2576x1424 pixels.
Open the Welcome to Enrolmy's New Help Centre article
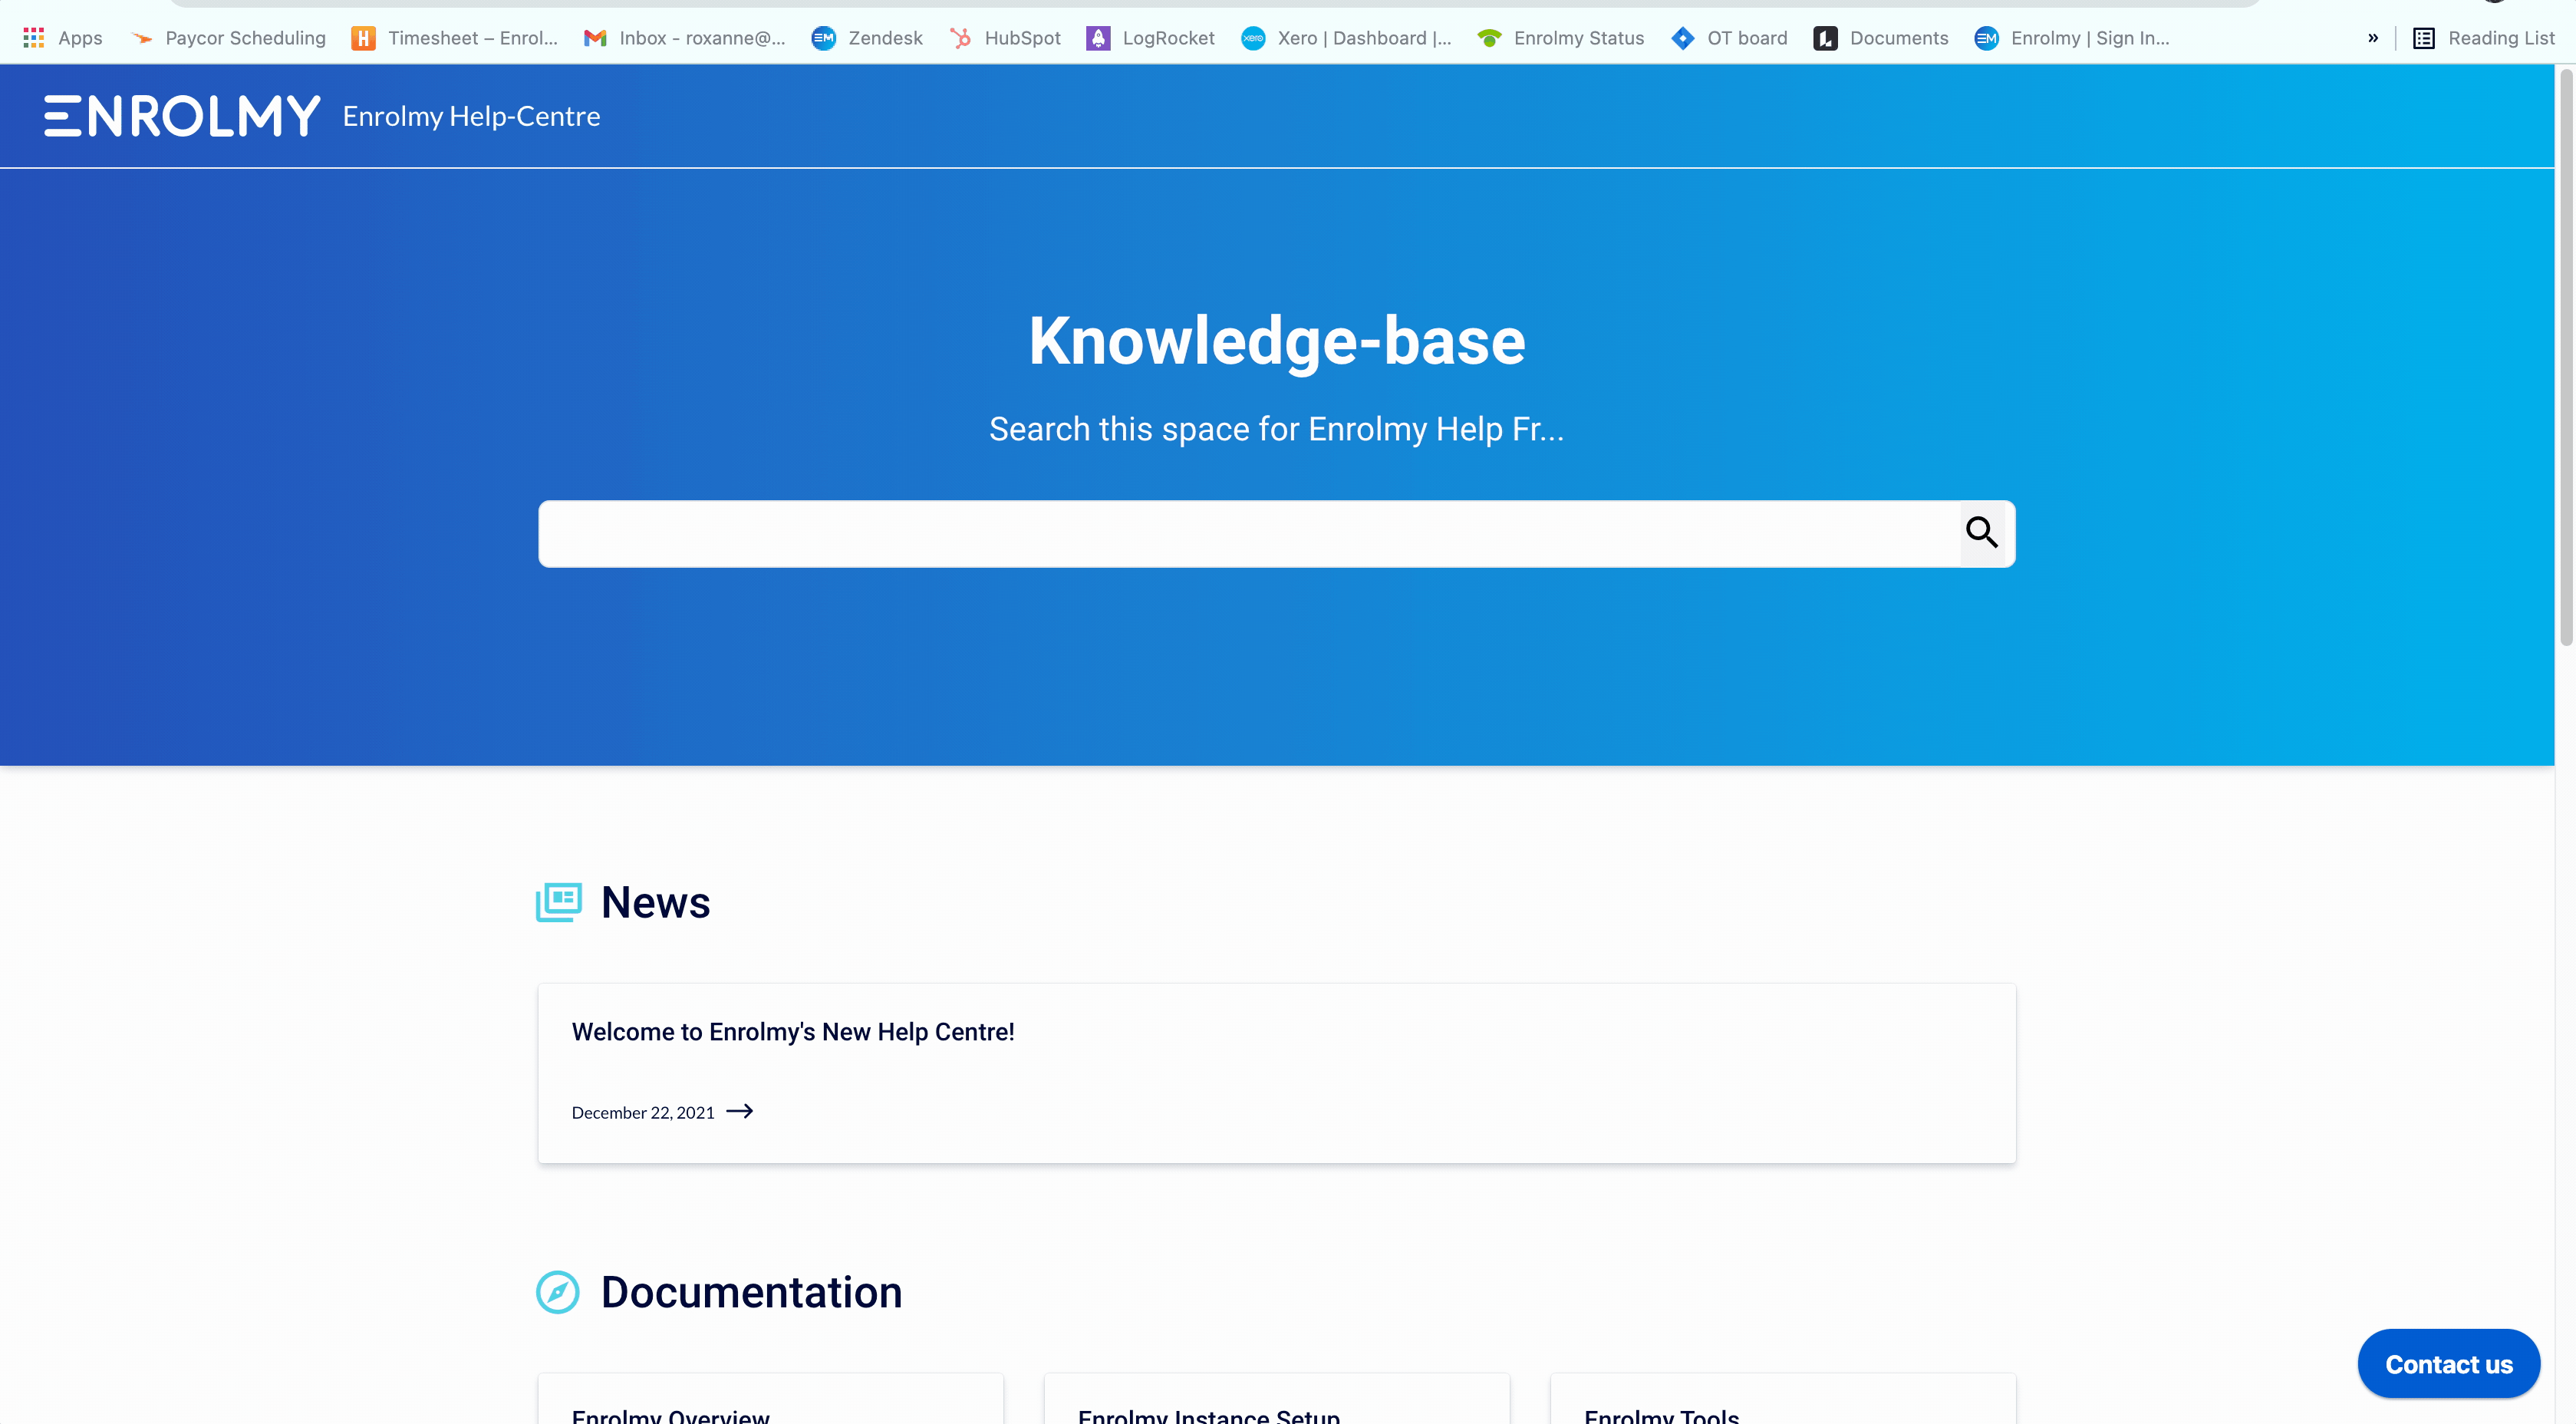coord(1277,1073)
